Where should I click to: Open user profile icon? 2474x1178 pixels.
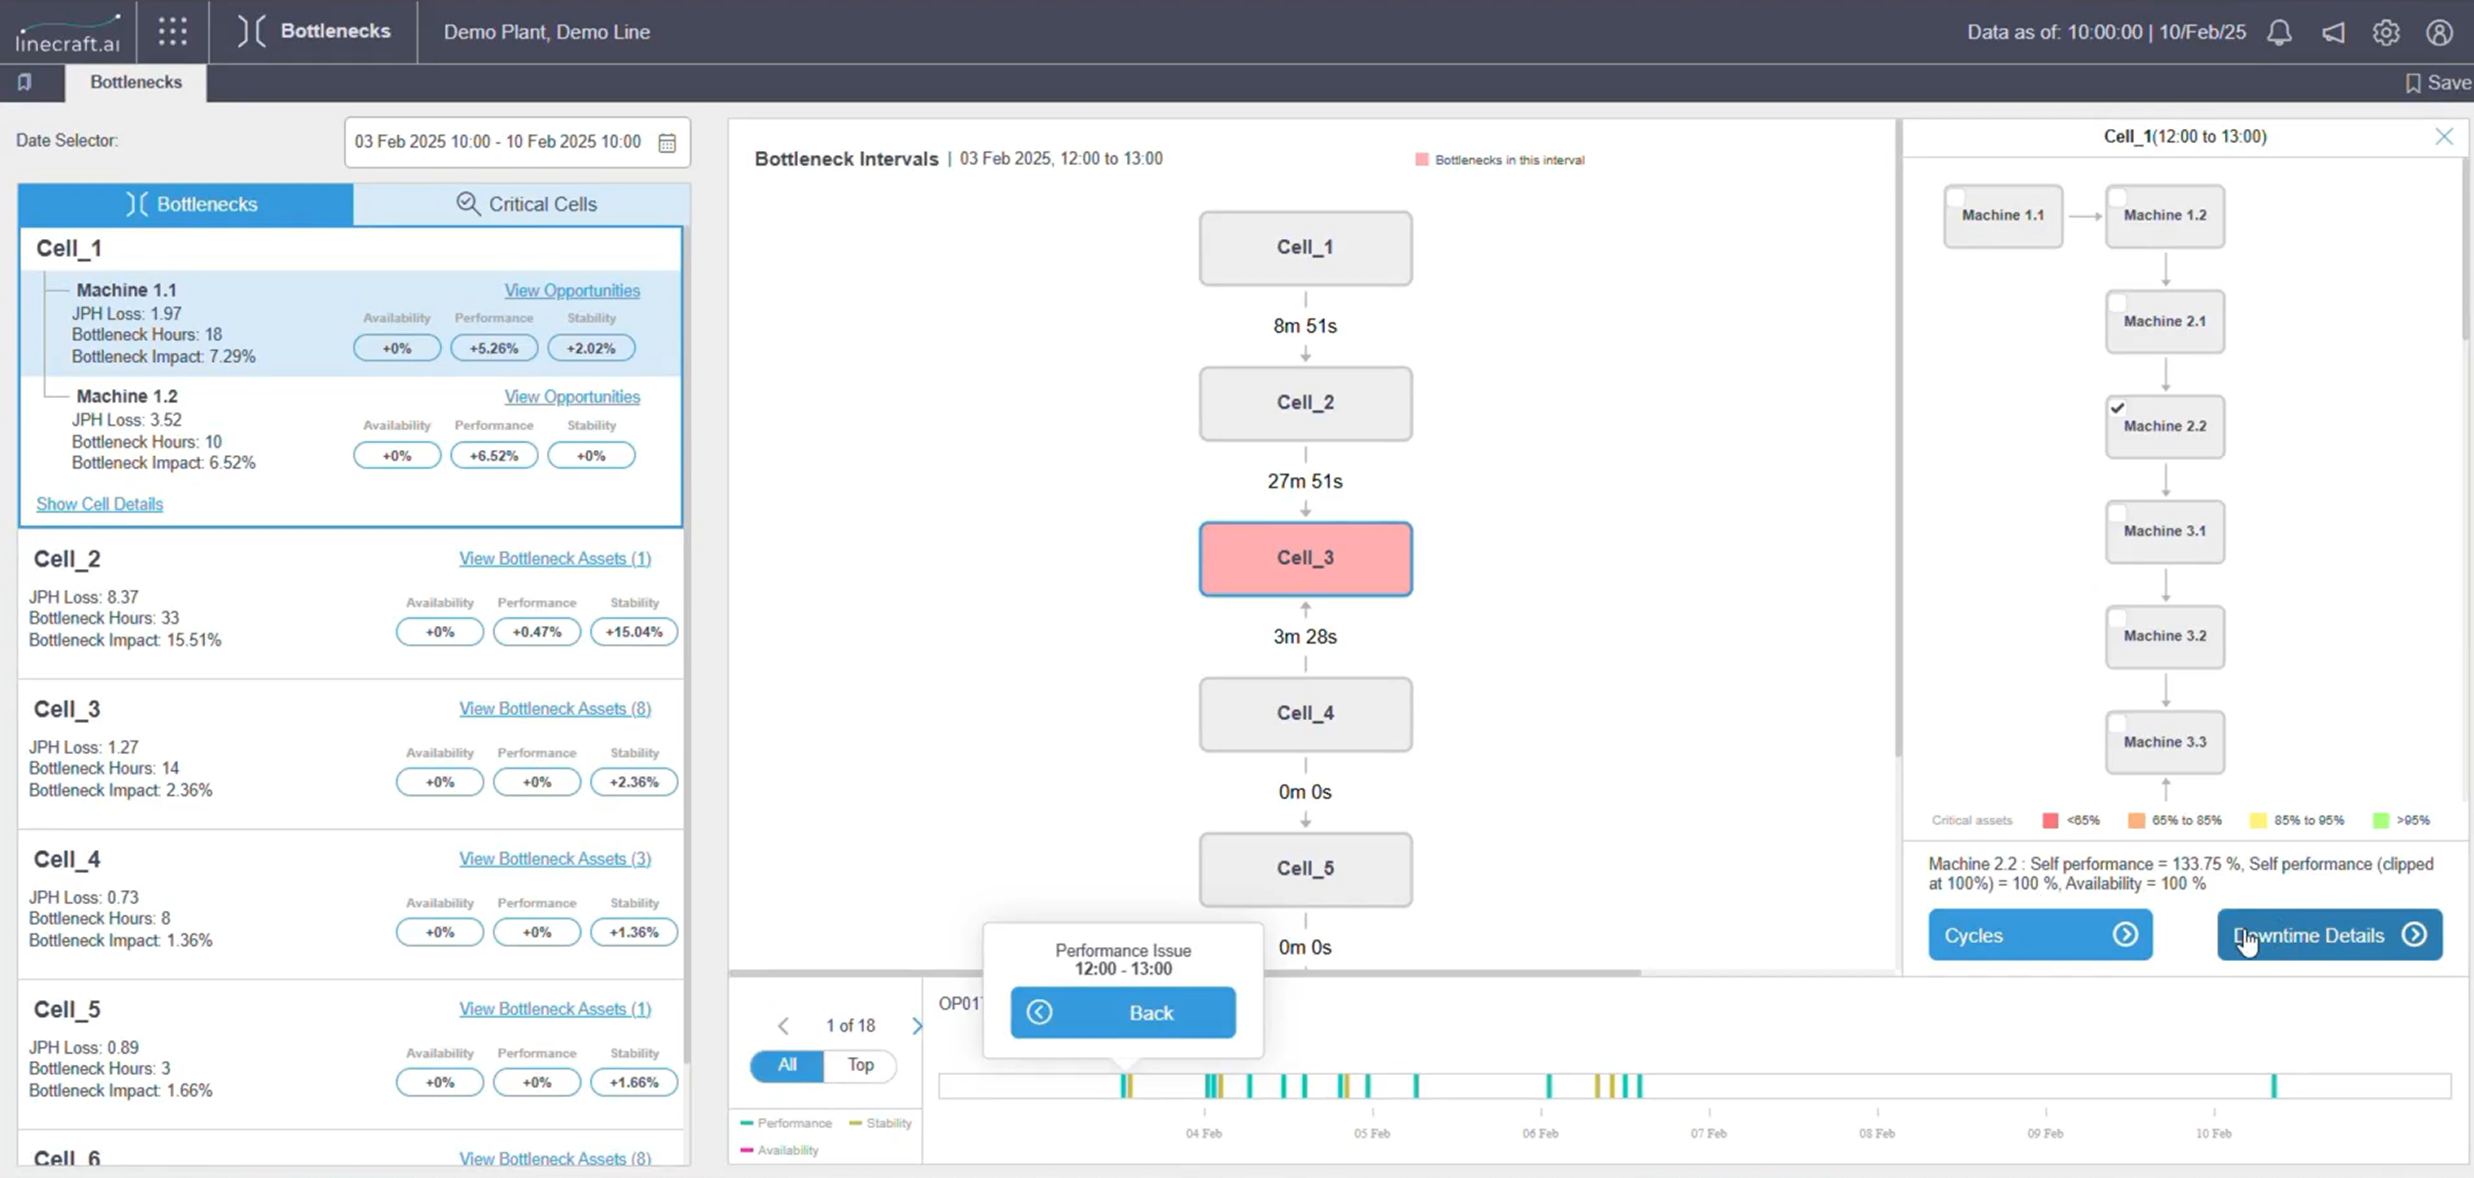[x=2440, y=32]
